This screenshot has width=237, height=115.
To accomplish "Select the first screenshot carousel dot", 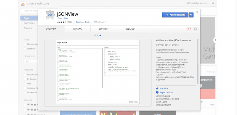I will point(95,35).
